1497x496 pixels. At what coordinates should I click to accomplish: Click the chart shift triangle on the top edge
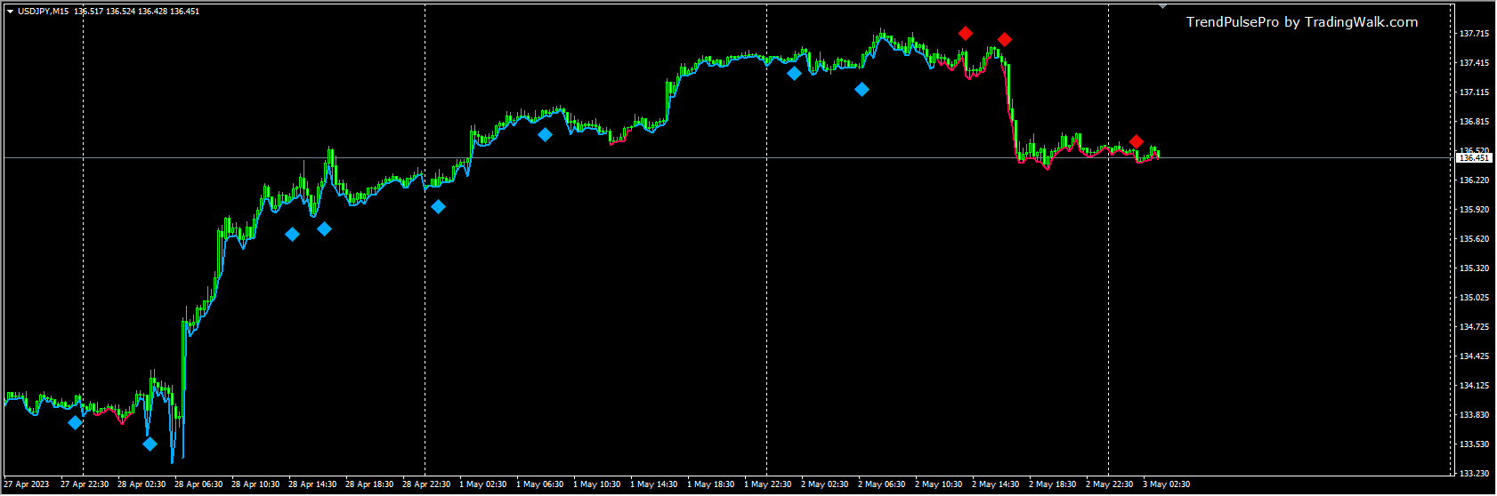pyautogui.click(x=1162, y=6)
